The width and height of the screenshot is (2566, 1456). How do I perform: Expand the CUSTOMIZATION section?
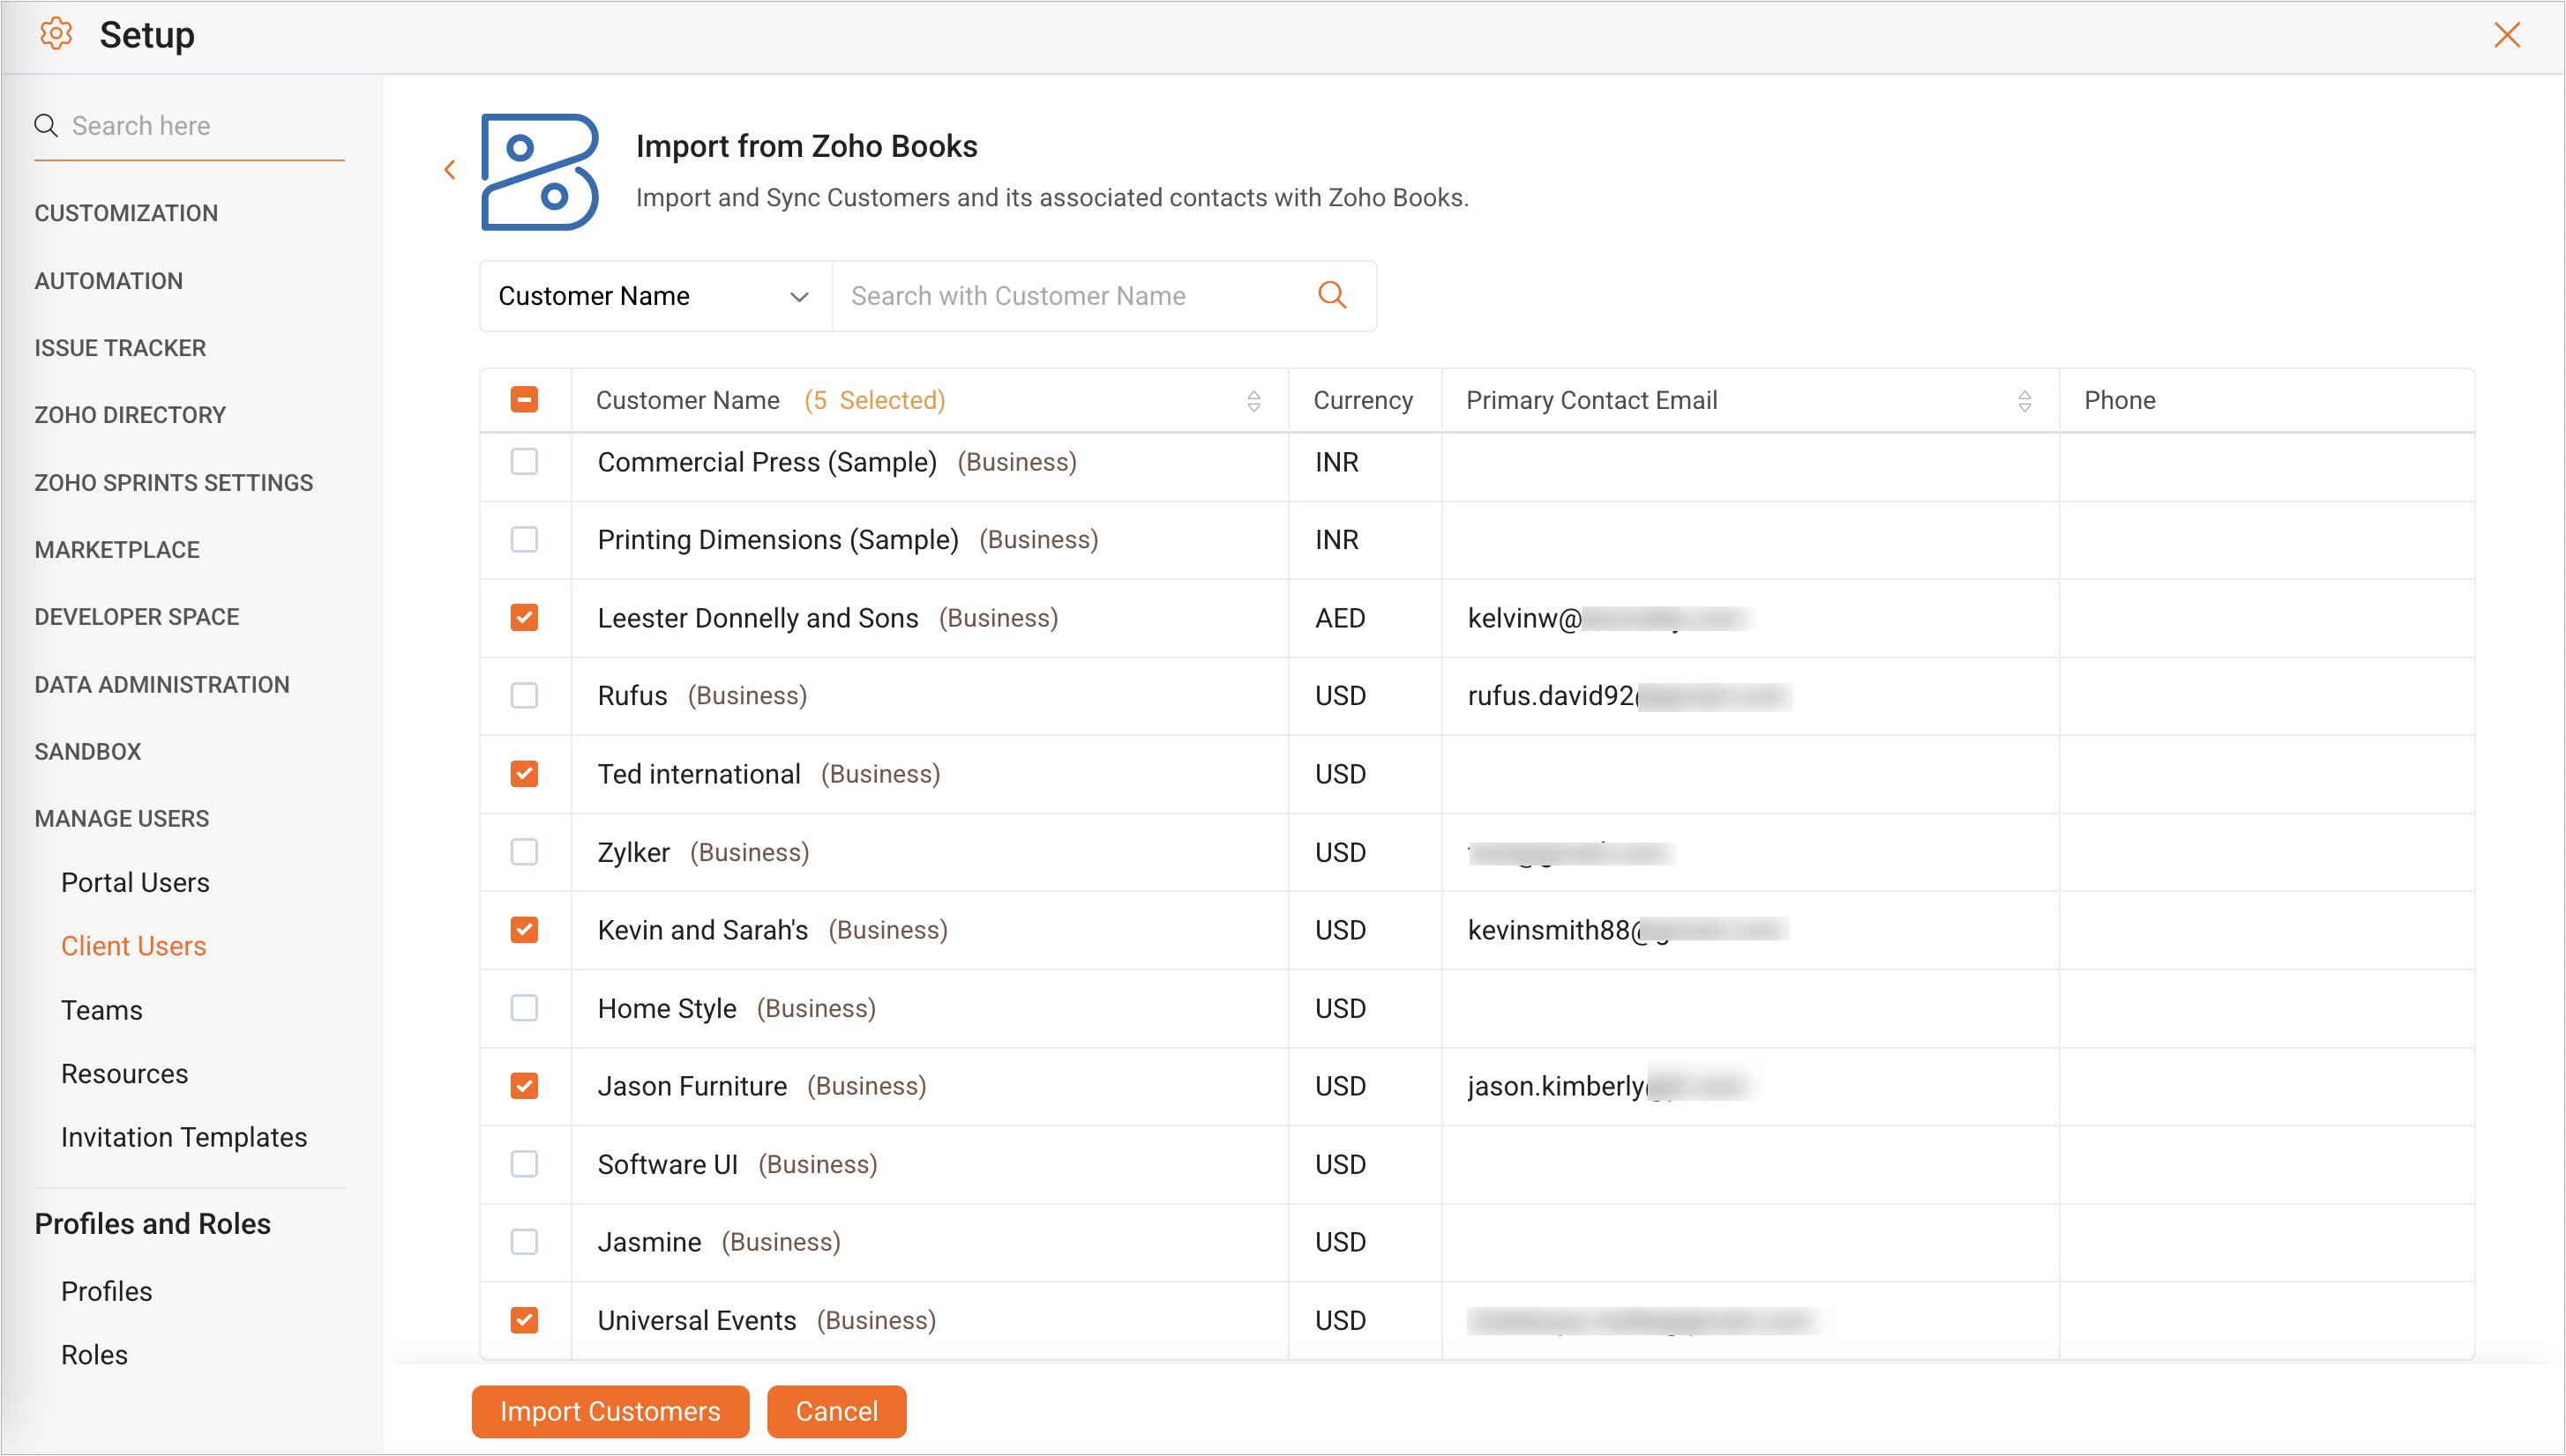[126, 213]
